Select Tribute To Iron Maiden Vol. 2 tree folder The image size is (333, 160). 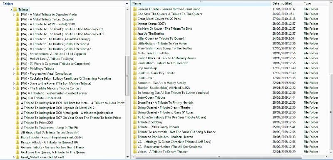tap(62, 34)
